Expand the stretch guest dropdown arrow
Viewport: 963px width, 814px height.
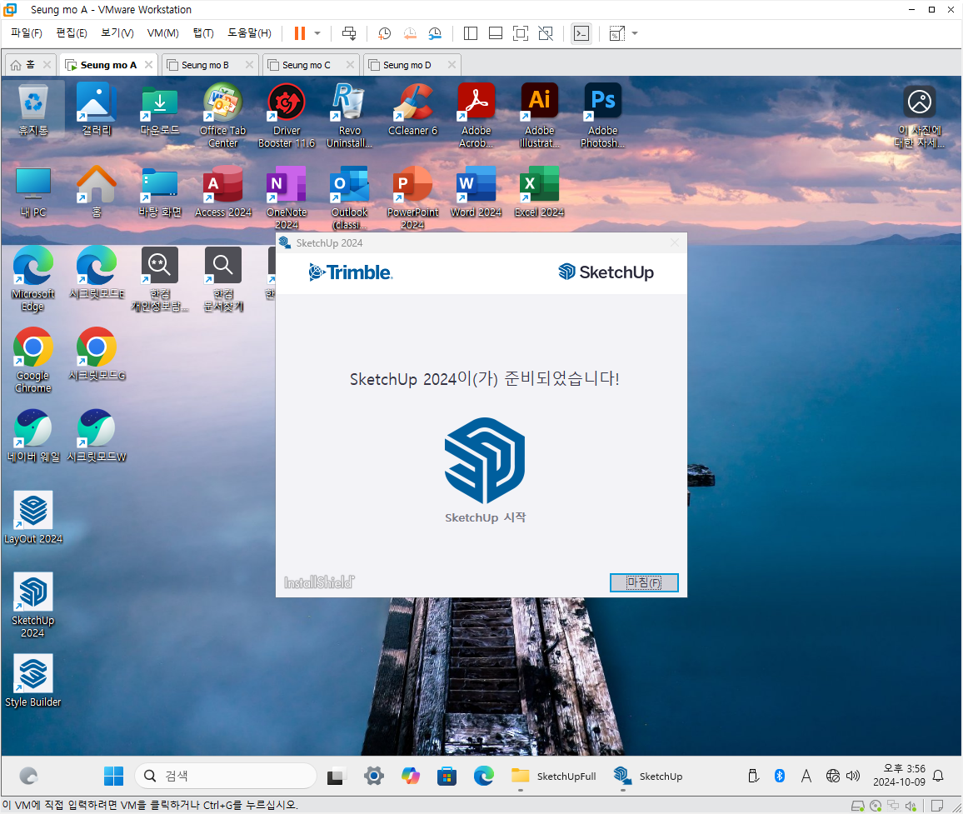[635, 33]
